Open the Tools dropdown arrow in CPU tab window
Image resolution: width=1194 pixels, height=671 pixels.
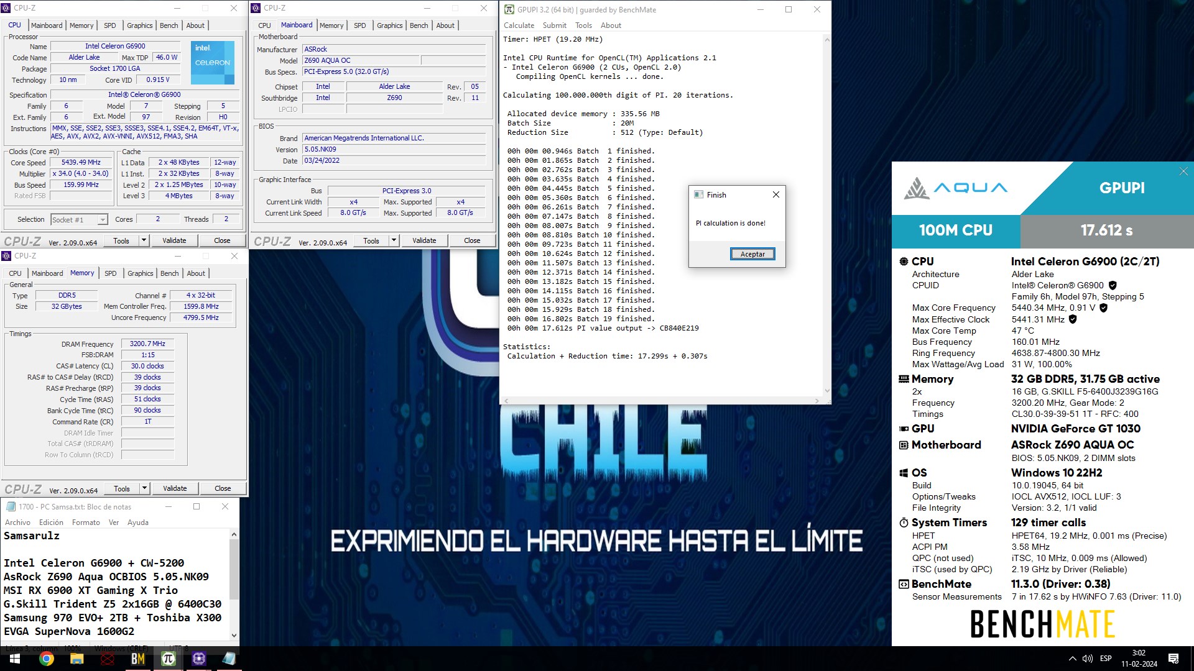(x=144, y=240)
